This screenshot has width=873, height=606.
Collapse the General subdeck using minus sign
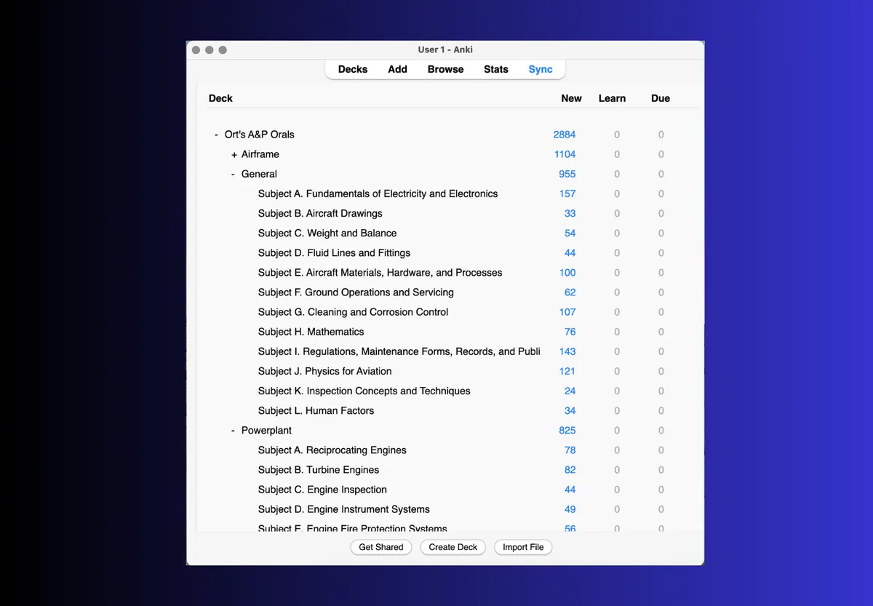[234, 174]
